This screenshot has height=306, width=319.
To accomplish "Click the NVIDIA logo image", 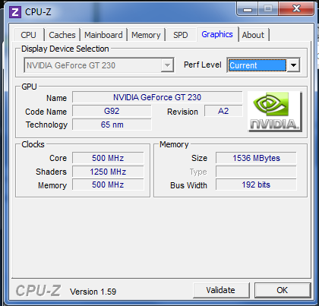I will pos(275,112).
